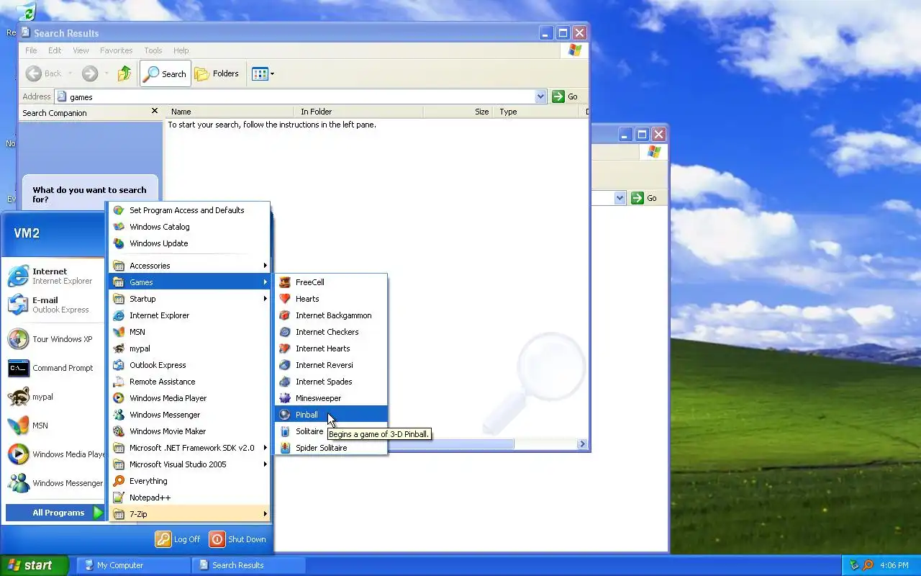Open Internet Explorer pinned Internet item
This screenshot has height=576, width=921.
pyautogui.click(x=53, y=276)
